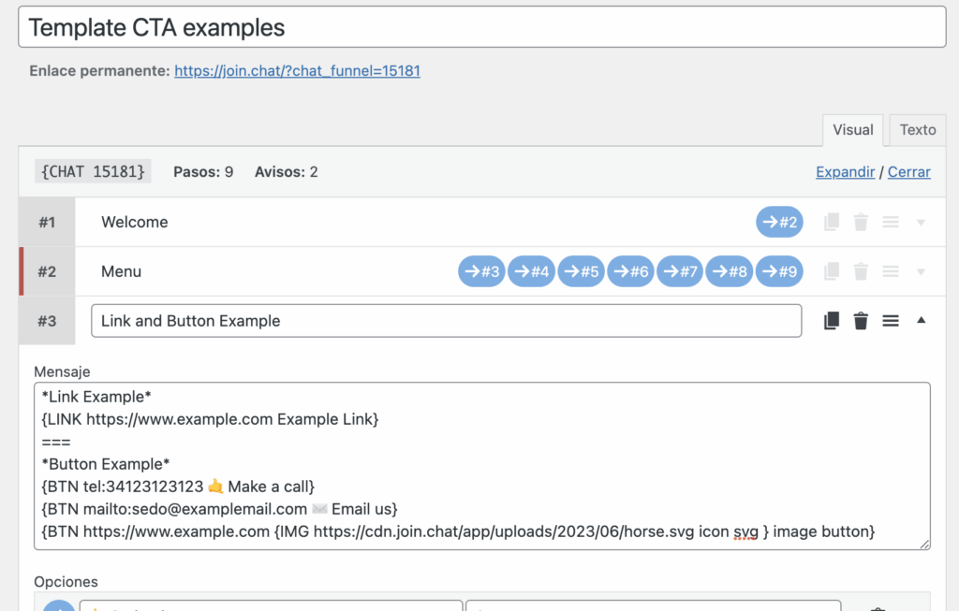This screenshot has width=959, height=611.
Task: Duplicate step #3 with the copy icon
Action: (x=831, y=321)
